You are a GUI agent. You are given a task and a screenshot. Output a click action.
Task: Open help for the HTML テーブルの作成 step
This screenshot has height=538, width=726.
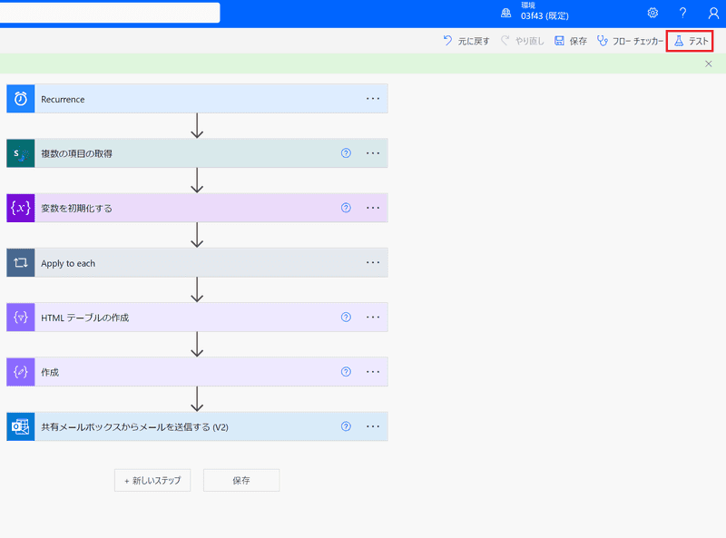[346, 318]
